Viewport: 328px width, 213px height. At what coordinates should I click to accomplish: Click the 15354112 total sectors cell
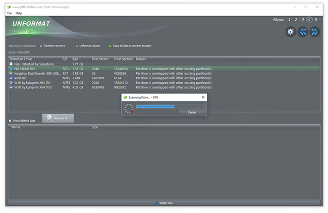(121, 83)
